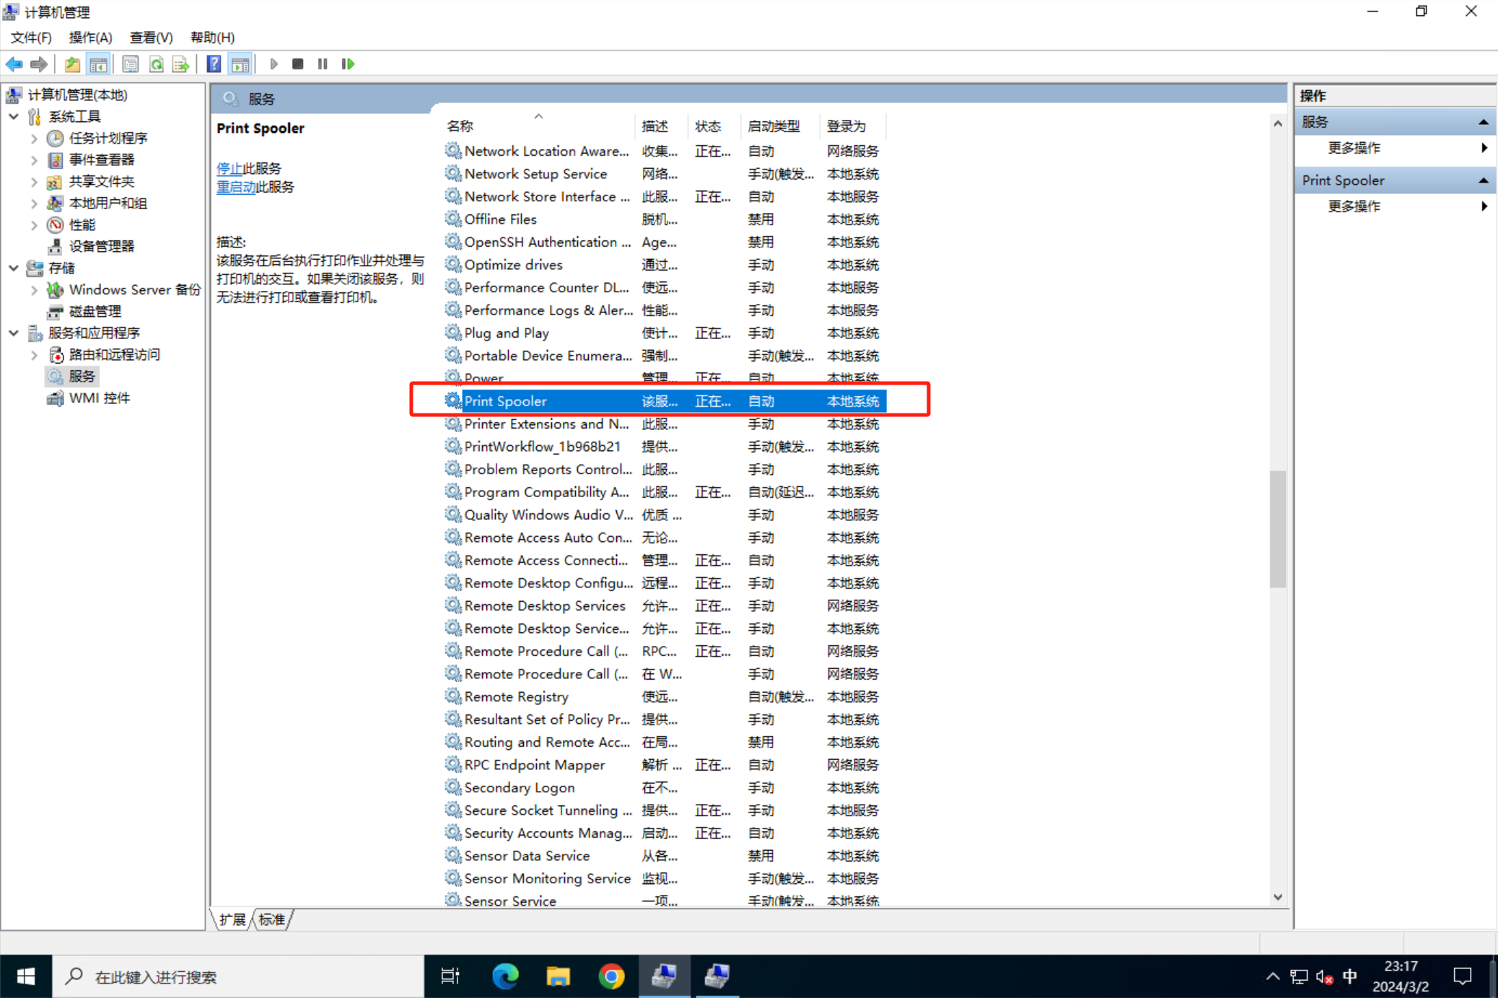Select the Remote Registry service row
The image size is (1498, 998).
(x=516, y=696)
